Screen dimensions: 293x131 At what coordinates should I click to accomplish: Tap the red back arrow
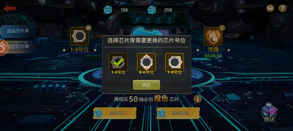coord(10,9)
